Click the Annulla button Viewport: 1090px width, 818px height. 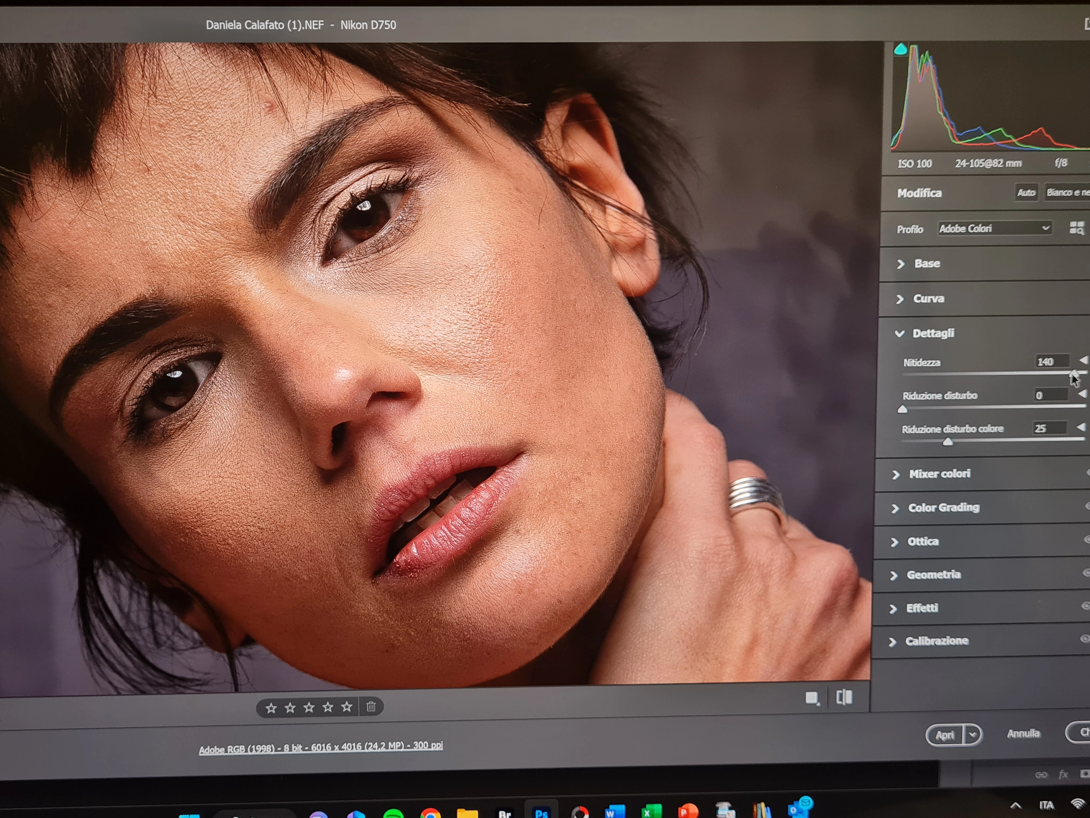coord(1023,733)
